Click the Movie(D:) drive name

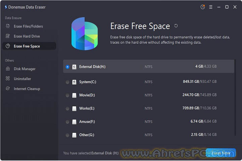point(87,95)
